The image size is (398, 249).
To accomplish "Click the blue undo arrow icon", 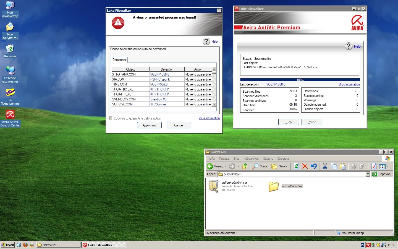I will coord(314,166).
